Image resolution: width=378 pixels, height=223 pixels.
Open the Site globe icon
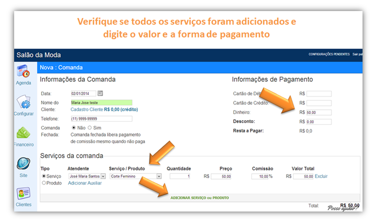23,163
